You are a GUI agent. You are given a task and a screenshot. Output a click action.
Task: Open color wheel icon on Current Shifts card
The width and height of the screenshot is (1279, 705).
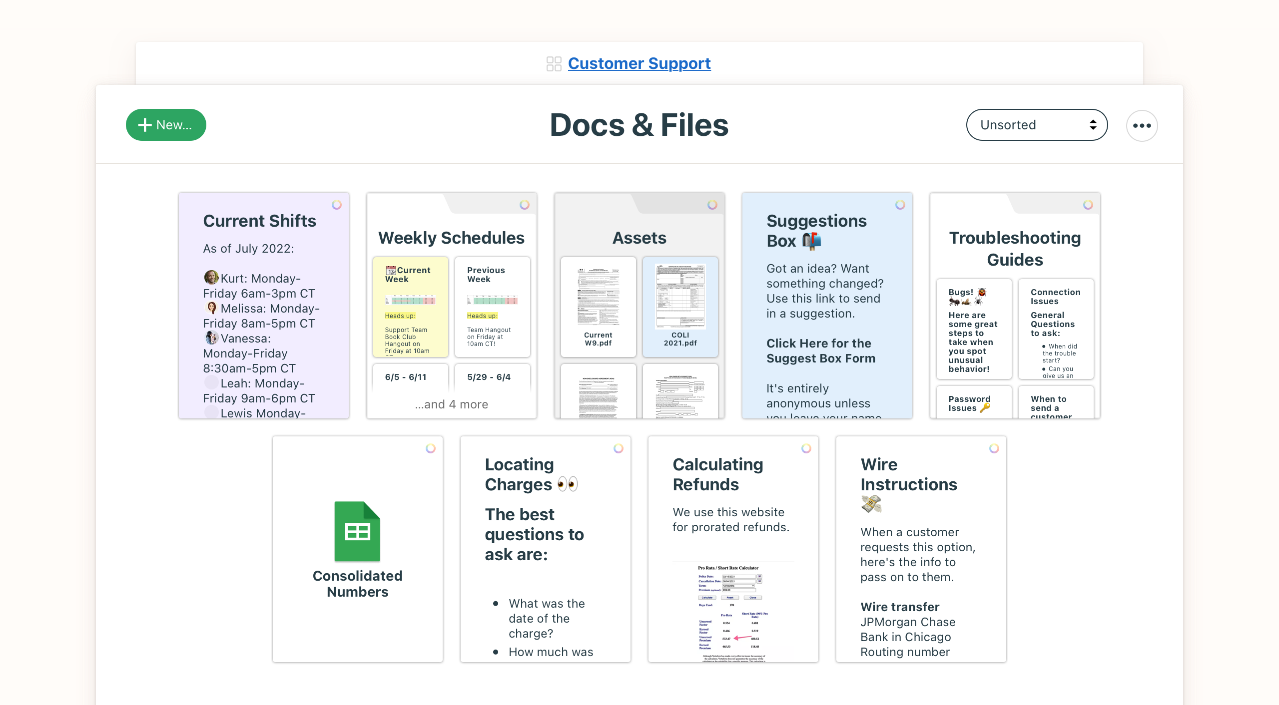coord(336,205)
